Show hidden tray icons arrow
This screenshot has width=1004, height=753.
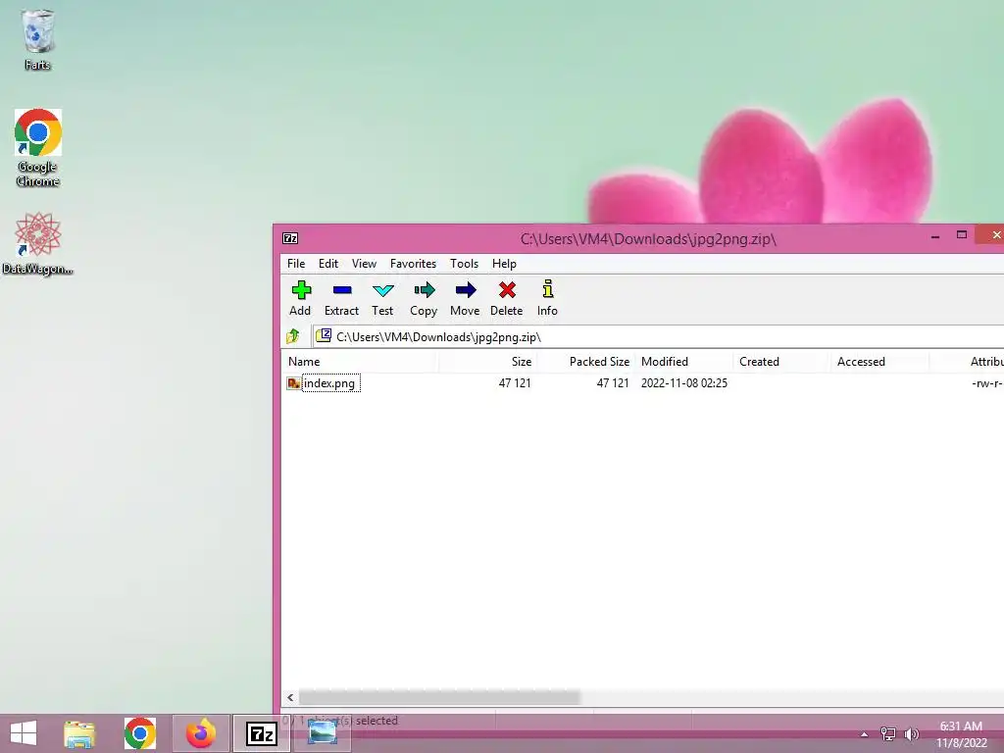point(864,734)
